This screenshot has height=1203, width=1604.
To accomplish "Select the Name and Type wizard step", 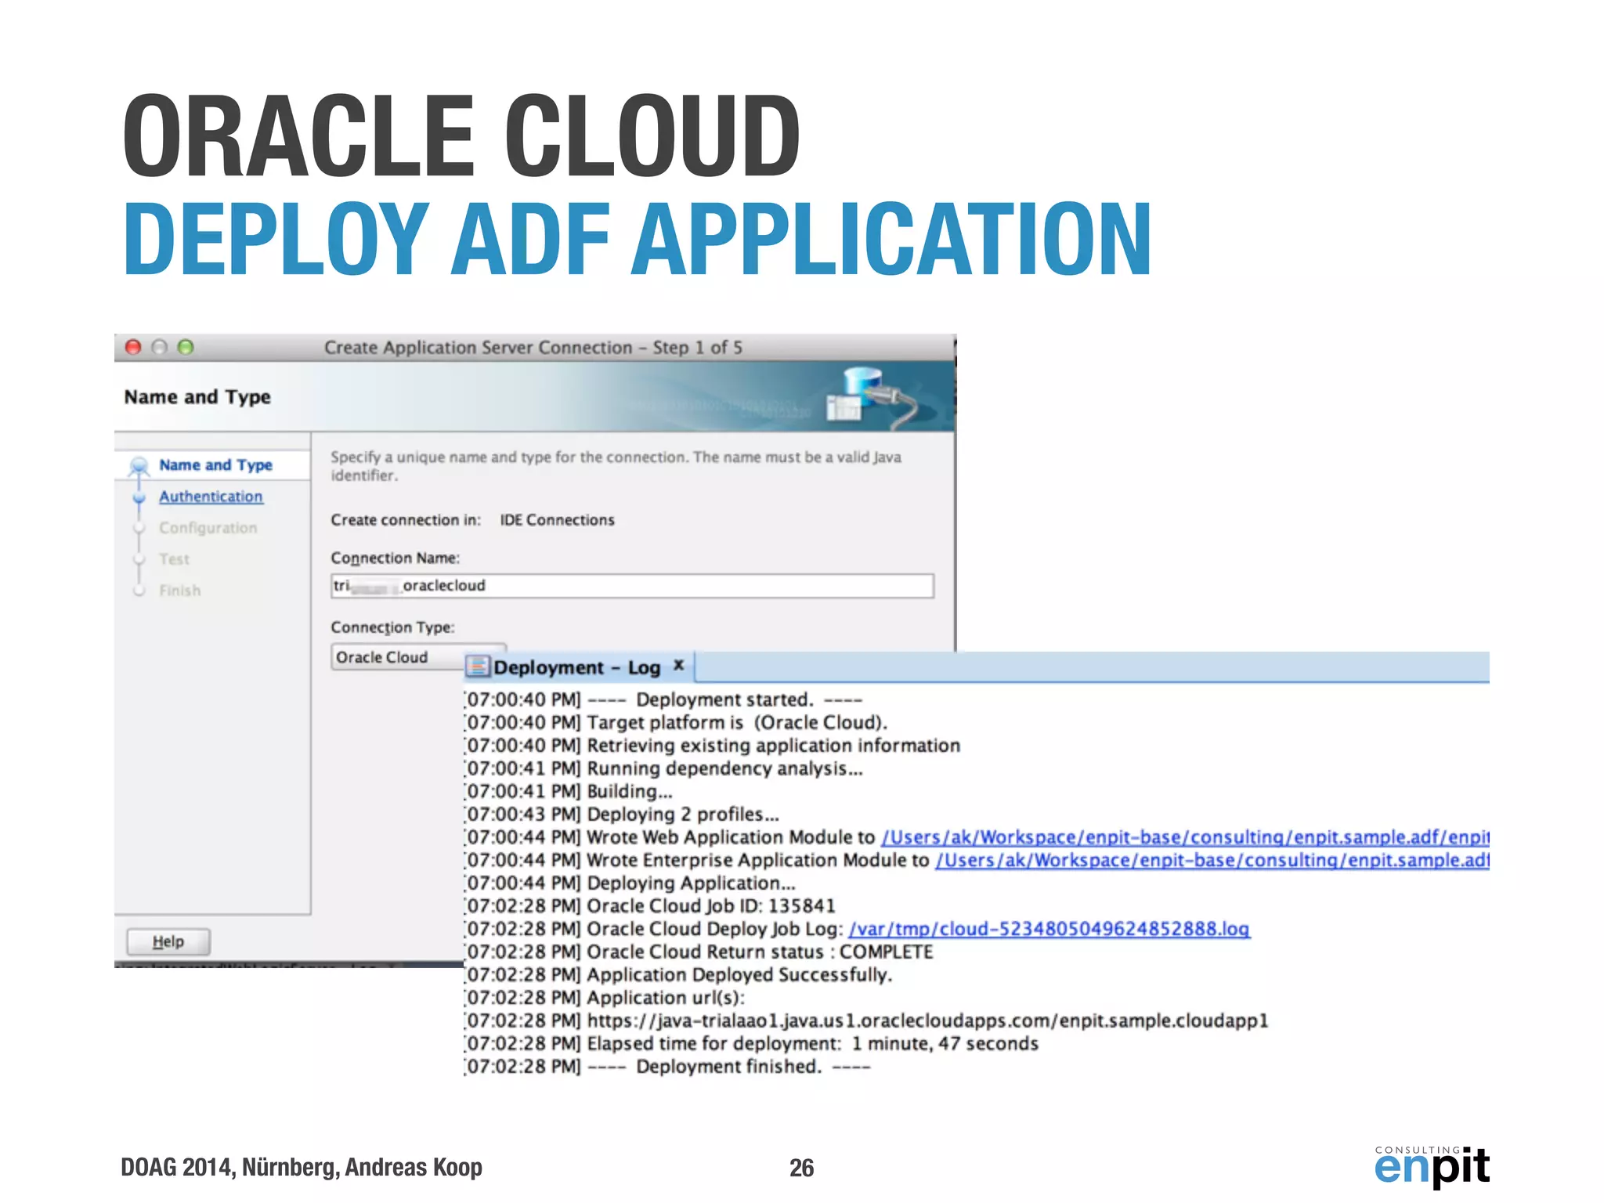I will [x=215, y=465].
